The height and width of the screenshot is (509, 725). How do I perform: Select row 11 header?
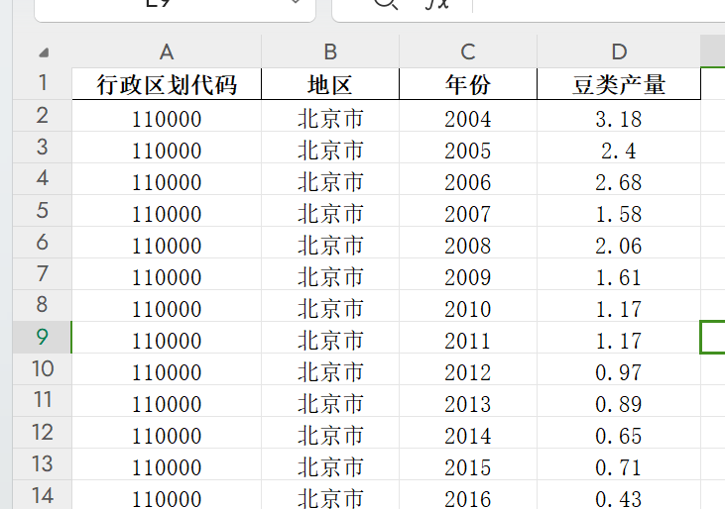tap(42, 400)
